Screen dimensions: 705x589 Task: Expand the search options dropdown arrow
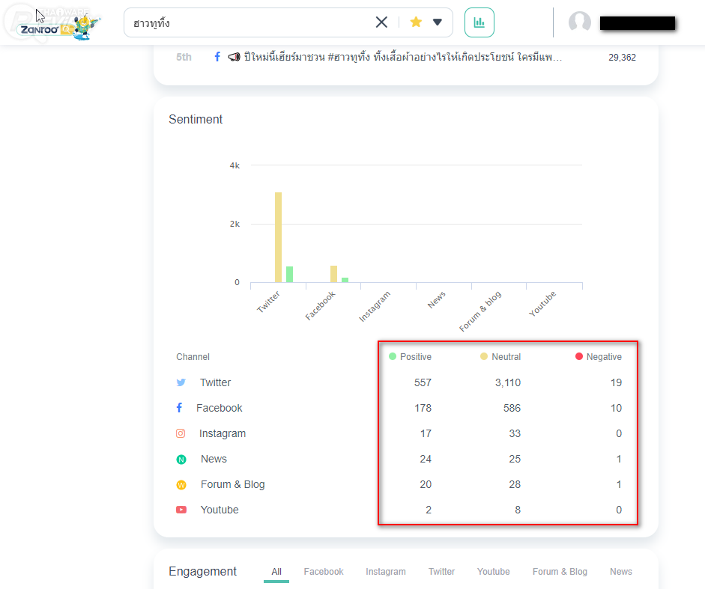pos(437,22)
